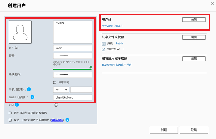The width and height of the screenshot is (216, 139).
Task: Click the green password strength bar
Action: click(73, 69)
